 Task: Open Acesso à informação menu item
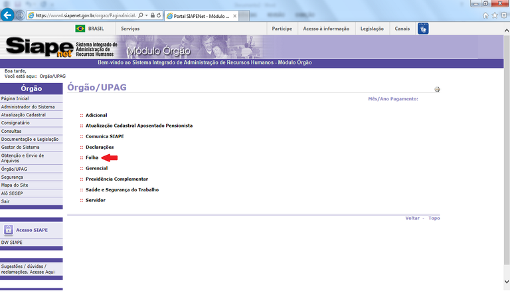point(326,29)
